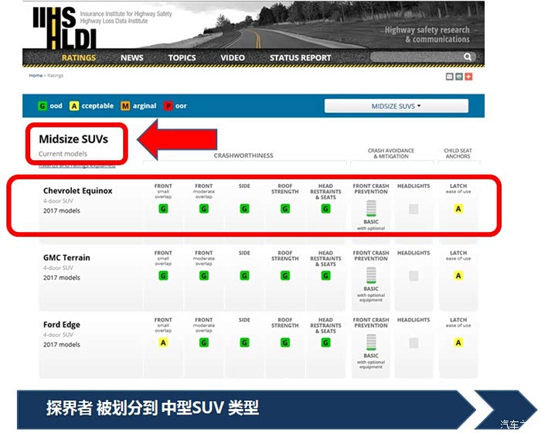The height and width of the screenshot is (433, 541).
Task: Click GMC Terrain LATCH A rating
Action: click(x=458, y=275)
